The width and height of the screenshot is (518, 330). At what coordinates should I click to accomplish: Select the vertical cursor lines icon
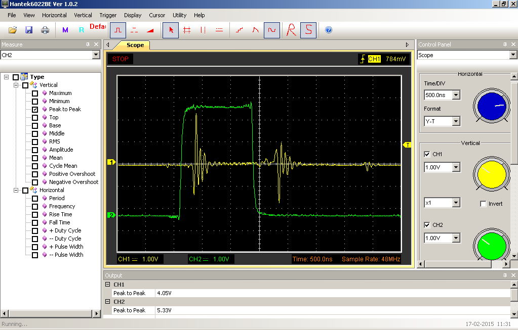[x=203, y=30]
